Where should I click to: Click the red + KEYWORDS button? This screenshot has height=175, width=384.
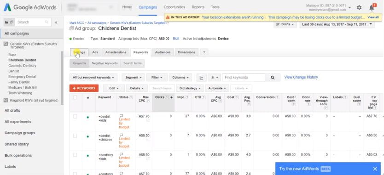[84, 88]
